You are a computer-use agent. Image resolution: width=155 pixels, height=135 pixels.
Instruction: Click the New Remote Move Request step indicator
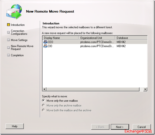click(9, 46)
